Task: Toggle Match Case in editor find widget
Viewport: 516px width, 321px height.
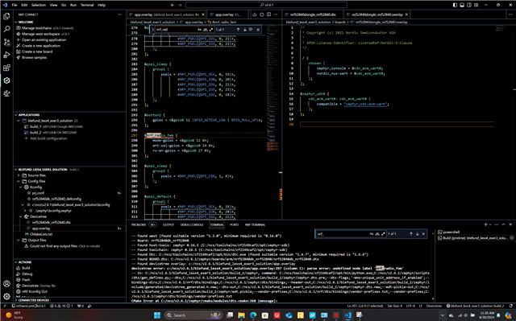Action: coord(199,30)
